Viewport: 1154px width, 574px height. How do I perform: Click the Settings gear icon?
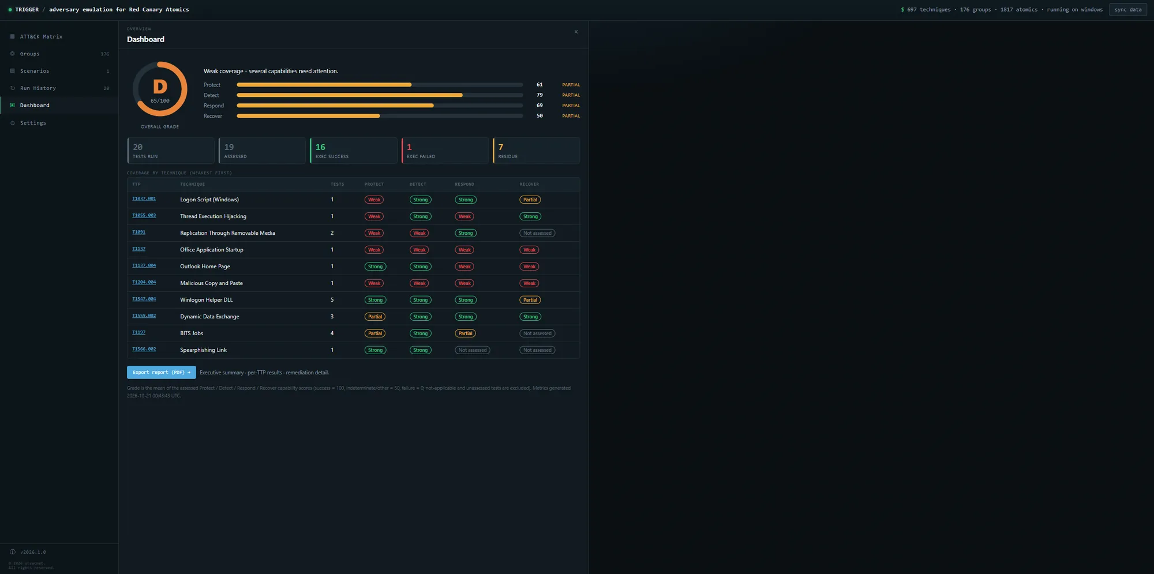click(x=12, y=123)
